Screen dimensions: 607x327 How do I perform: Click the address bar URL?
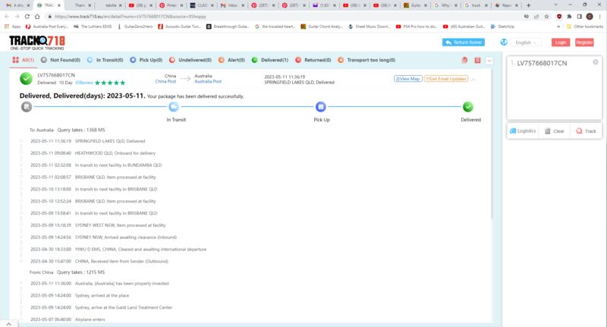(x=131, y=17)
